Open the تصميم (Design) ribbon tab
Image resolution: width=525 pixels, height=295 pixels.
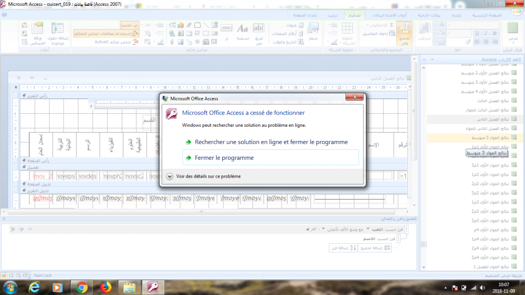tap(354, 15)
